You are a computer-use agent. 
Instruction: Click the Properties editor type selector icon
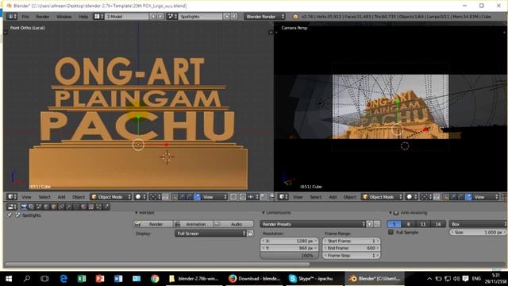(x=12, y=207)
